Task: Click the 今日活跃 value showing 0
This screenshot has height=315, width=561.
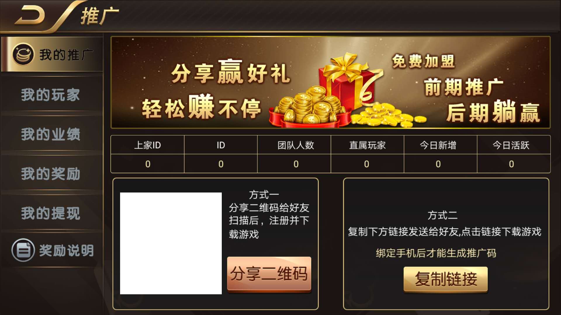Action: click(512, 164)
